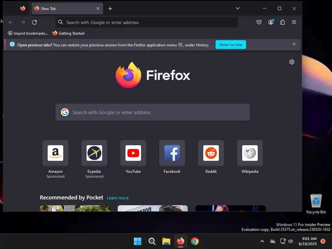Click the Amazon Sponsored label
This screenshot has height=249, width=332.
55,176
